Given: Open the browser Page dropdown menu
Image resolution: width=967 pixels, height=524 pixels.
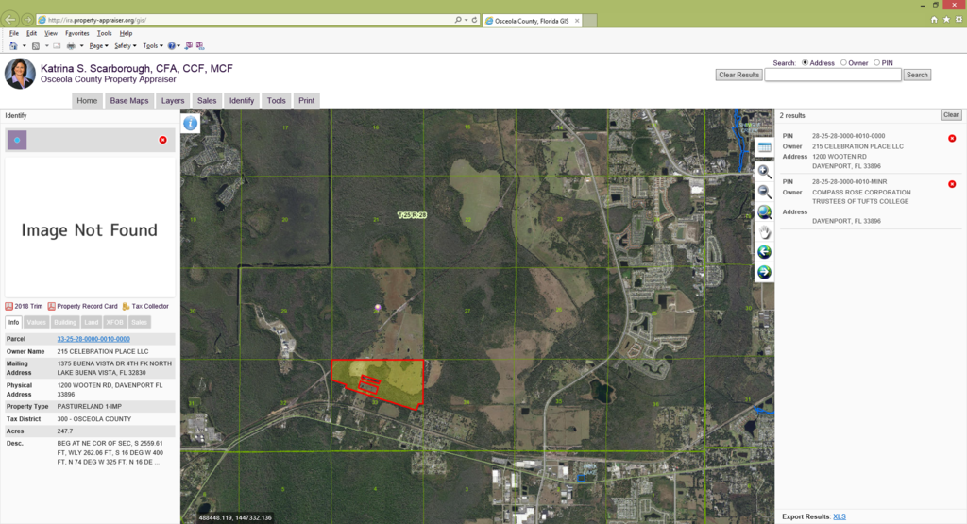Looking at the screenshot, I should click(x=98, y=45).
